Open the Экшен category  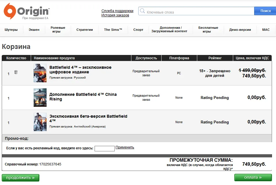[34, 30]
